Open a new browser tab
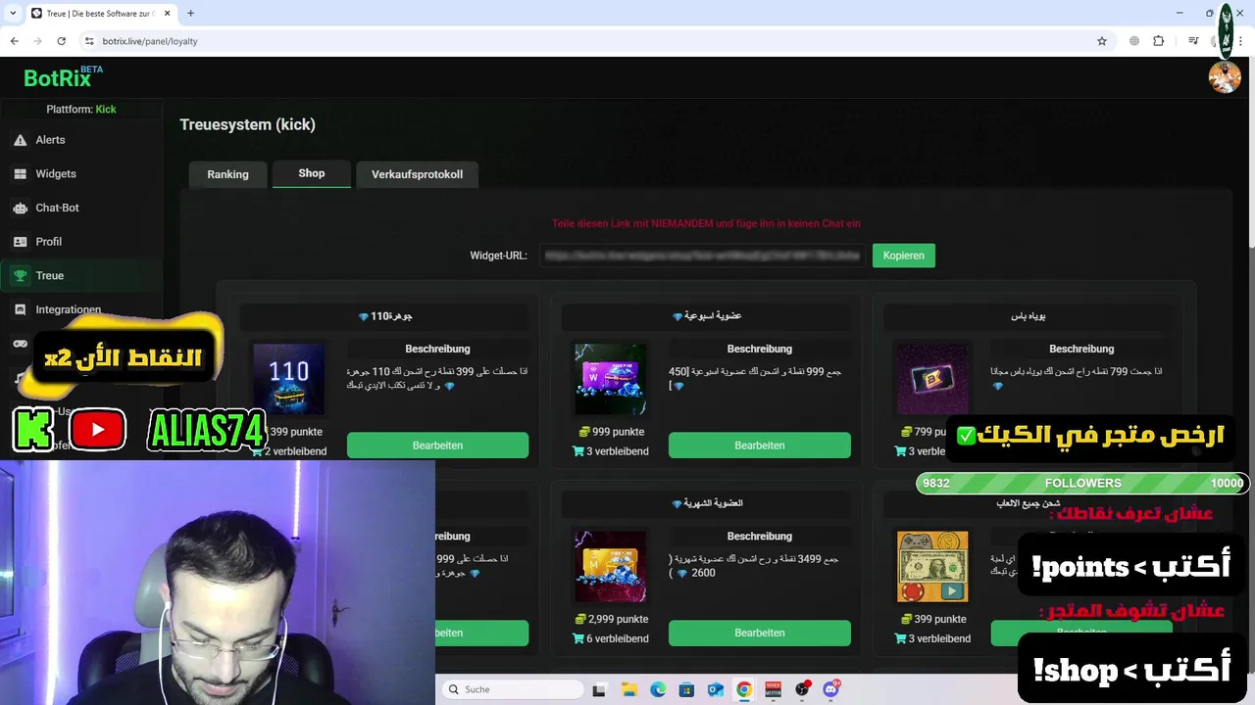Viewport: 1255px width, 705px height. point(190,13)
